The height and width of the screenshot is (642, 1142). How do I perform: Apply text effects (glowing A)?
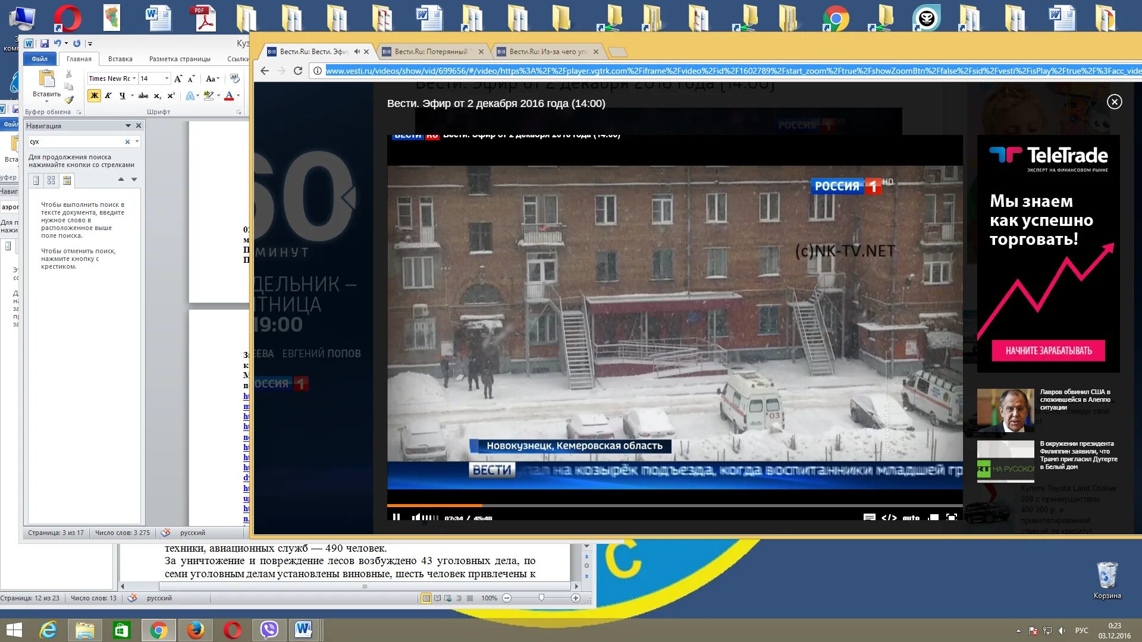(190, 96)
